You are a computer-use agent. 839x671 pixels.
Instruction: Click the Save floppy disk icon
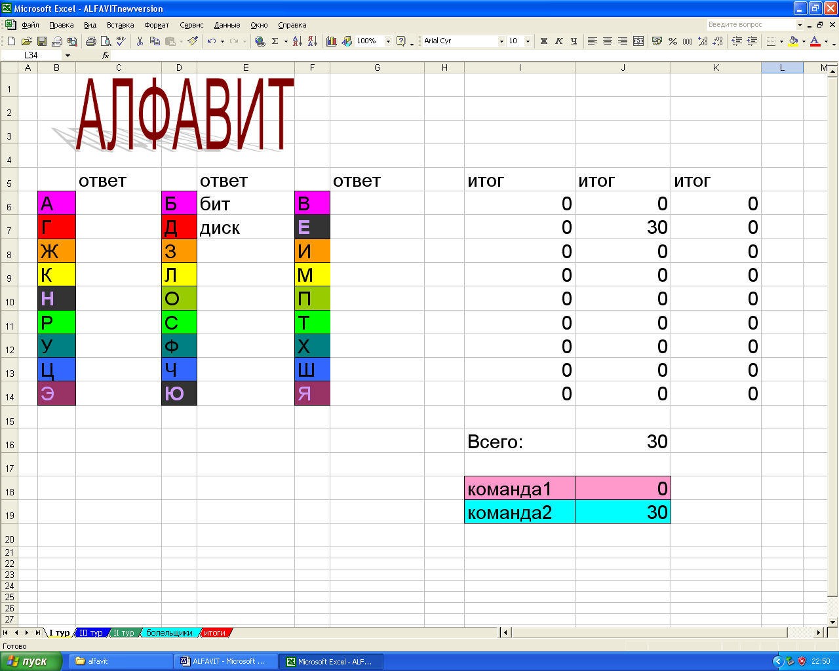click(41, 41)
